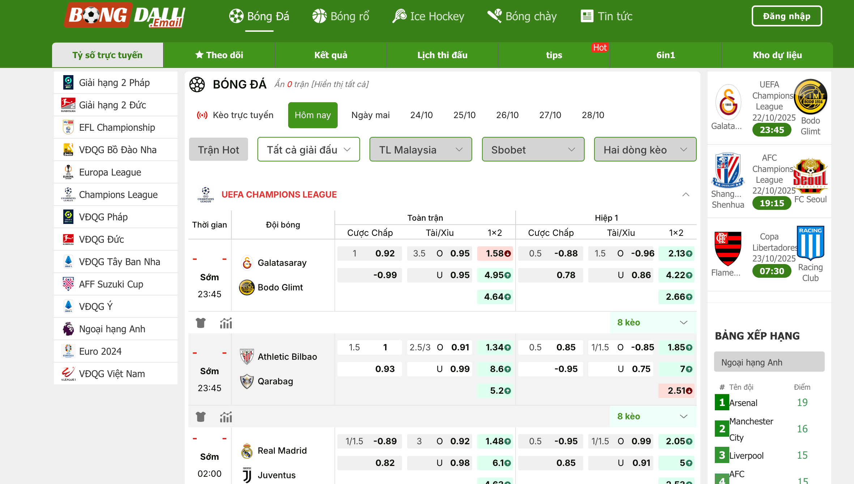
Task: Expand the 8 kèo odds row
Action: point(628,323)
